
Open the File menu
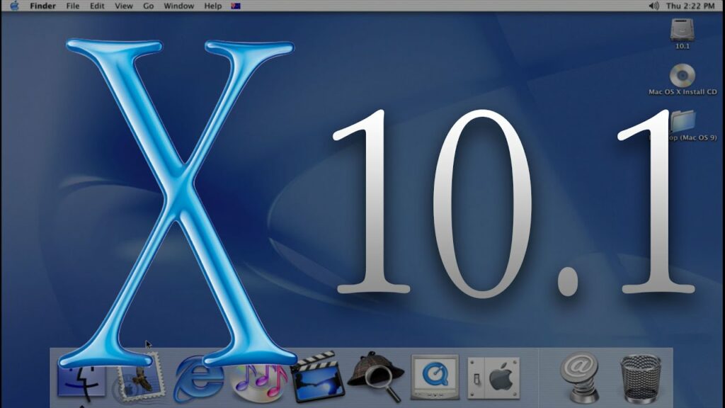pyautogui.click(x=73, y=6)
